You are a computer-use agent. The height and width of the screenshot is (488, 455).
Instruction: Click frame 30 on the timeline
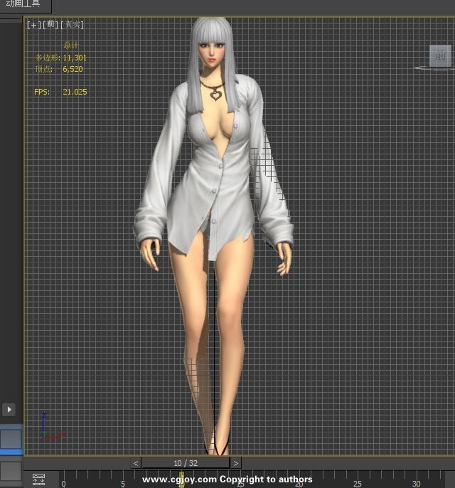(416, 480)
